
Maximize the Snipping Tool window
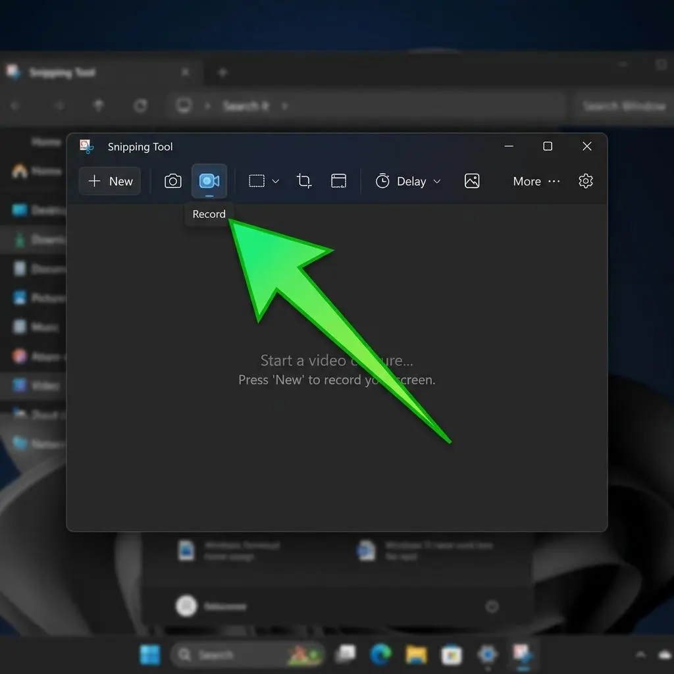[x=548, y=146]
